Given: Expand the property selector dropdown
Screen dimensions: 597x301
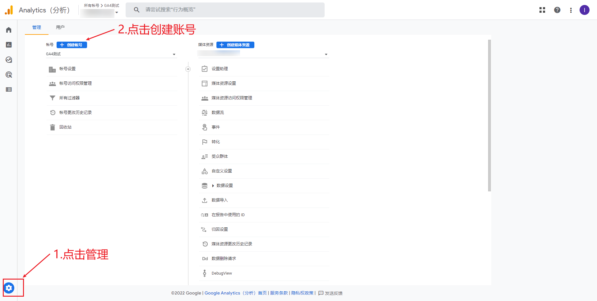Looking at the screenshot, I should 326,54.
